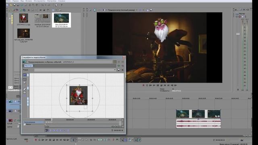Save the Pan/Crop preset with disk icon
Screen dimensions: 258x145
[119, 70]
